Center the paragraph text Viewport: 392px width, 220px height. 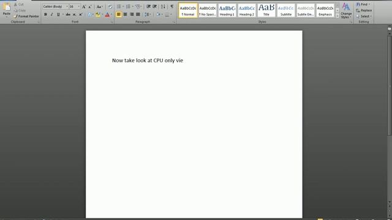coord(125,15)
